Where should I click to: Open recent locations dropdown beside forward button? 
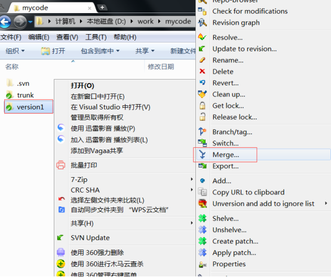point(30,22)
